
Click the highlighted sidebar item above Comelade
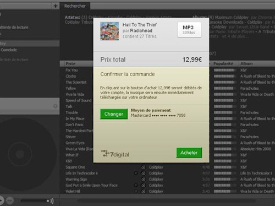click(x=30, y=44)
